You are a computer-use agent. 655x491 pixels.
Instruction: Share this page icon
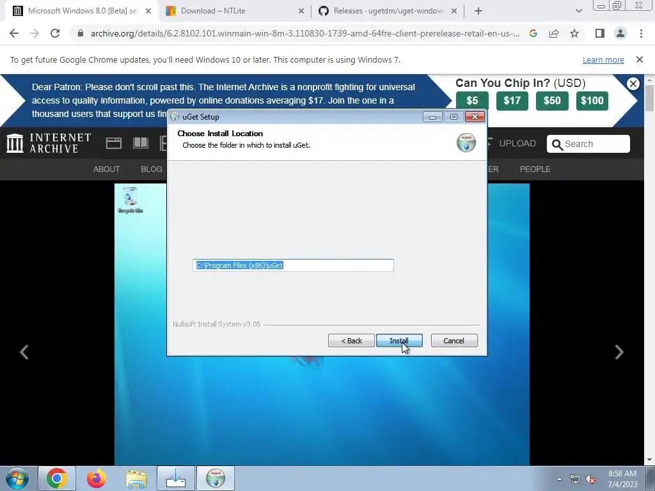click(x=554, y=33)
